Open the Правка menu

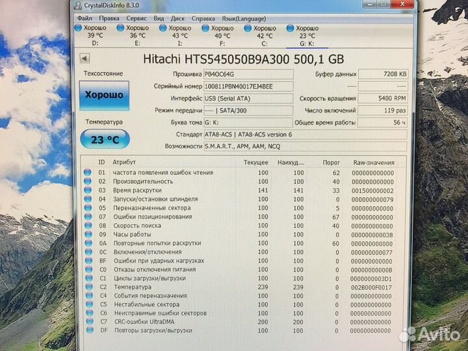tap(109, 18)
